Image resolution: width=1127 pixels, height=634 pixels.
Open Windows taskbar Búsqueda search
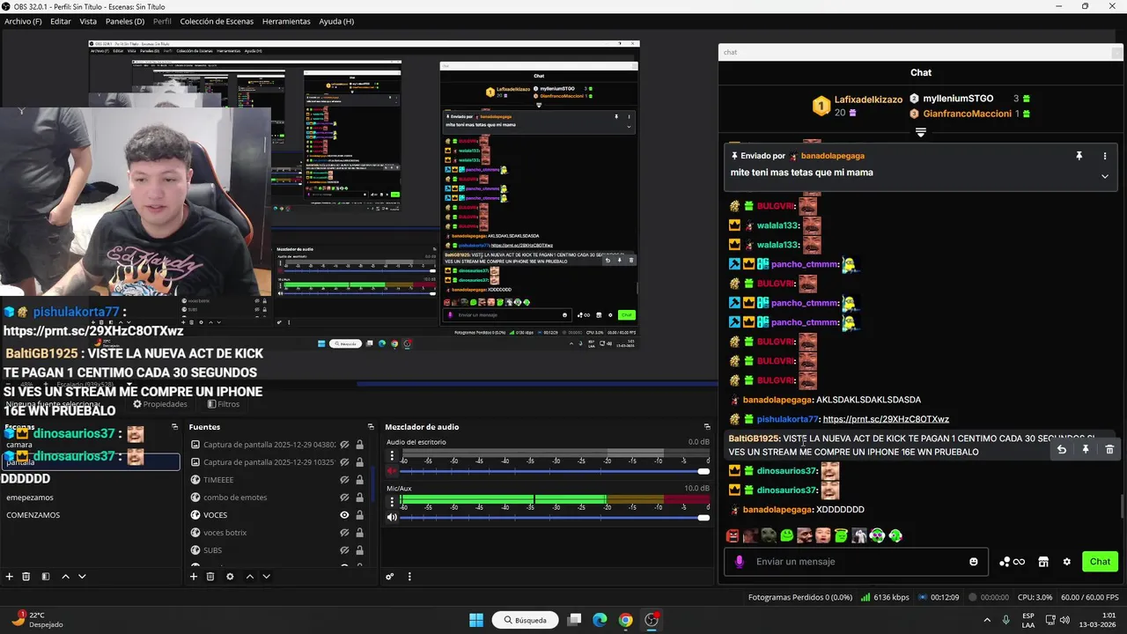pos(526,620)
